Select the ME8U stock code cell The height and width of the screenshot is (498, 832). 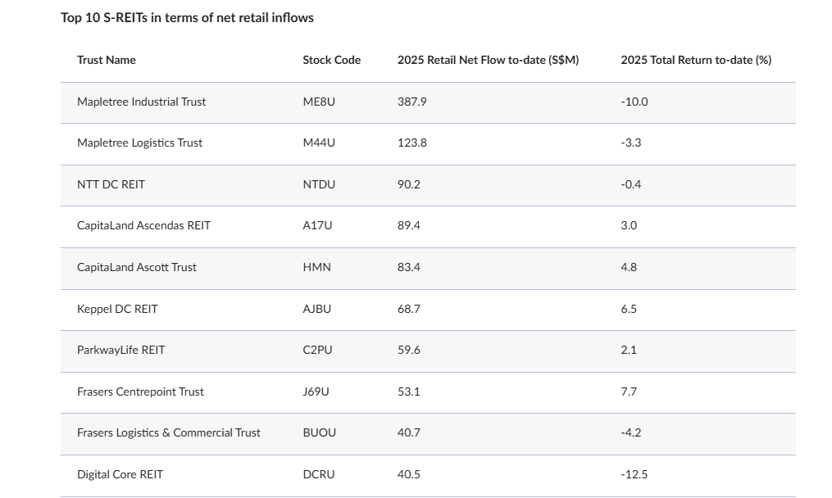point(319,102)
